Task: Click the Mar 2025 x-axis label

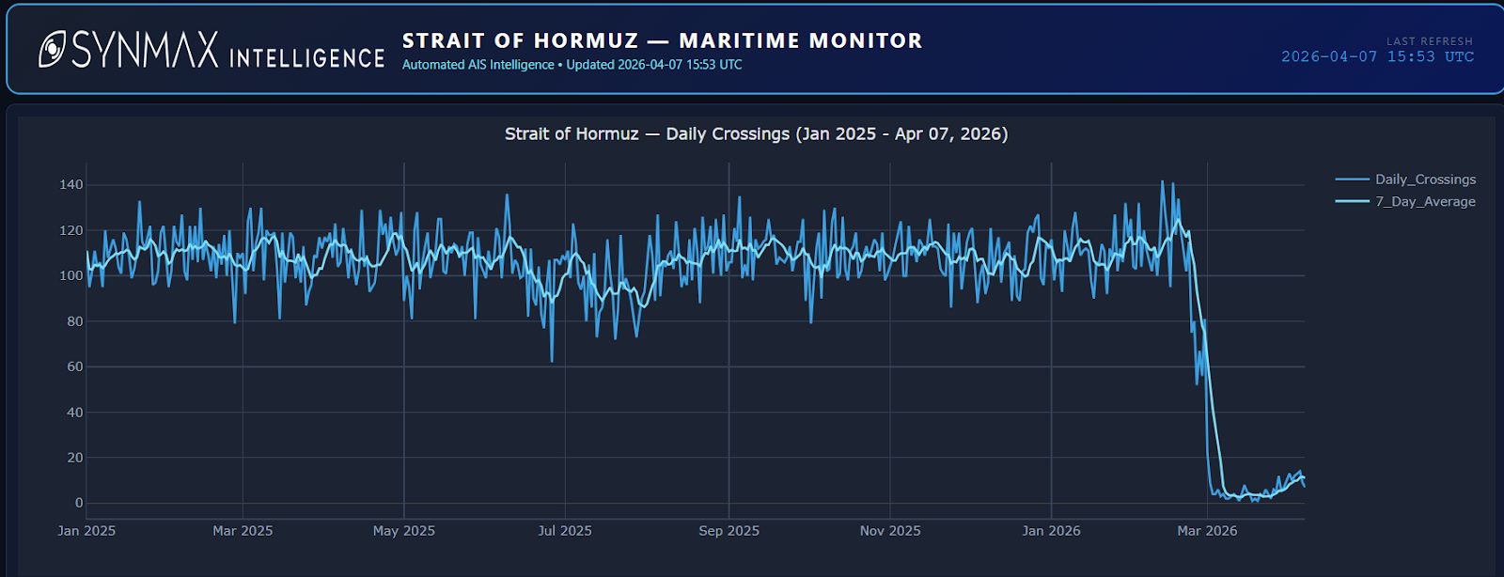Action: click(243, 531)
